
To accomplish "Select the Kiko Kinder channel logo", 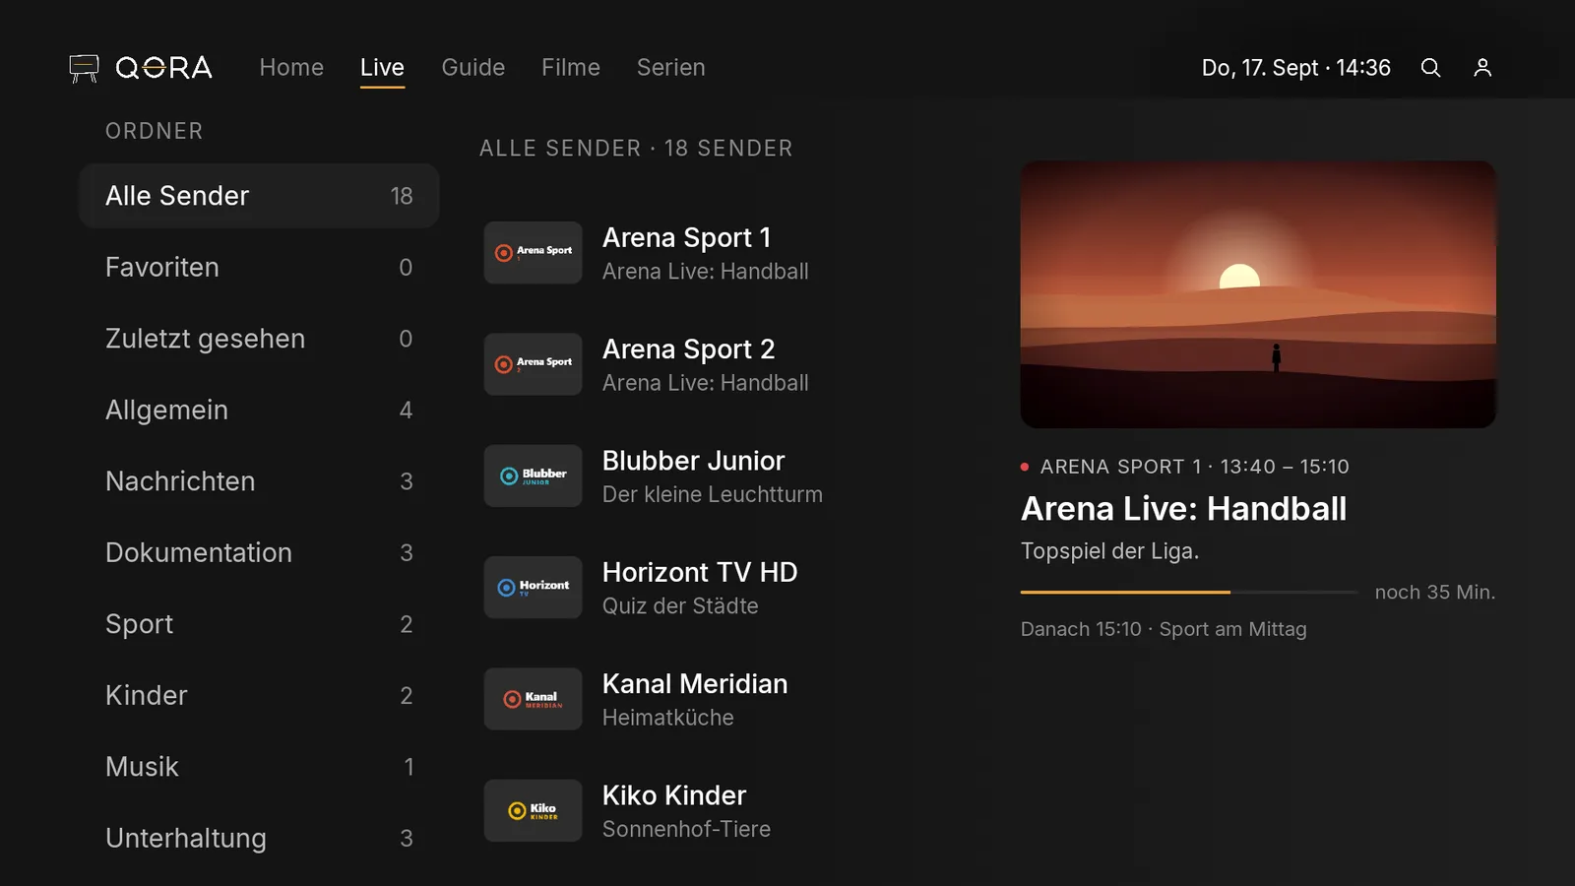I will pos(533,811).
